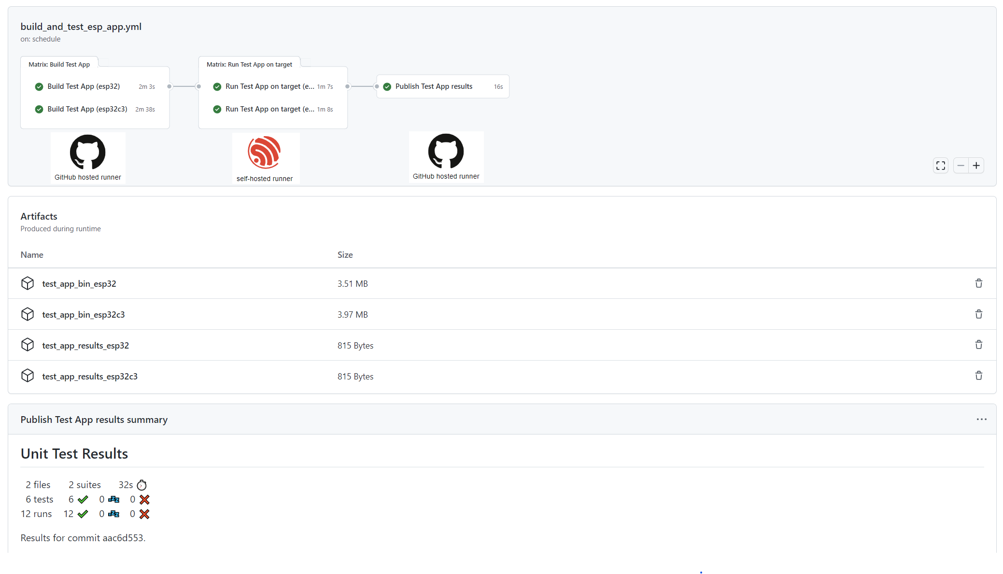This screenshot has height=574, width=1003.
Task: Select Matrix: Run Test App on target tab
Action: click(249, 64)
